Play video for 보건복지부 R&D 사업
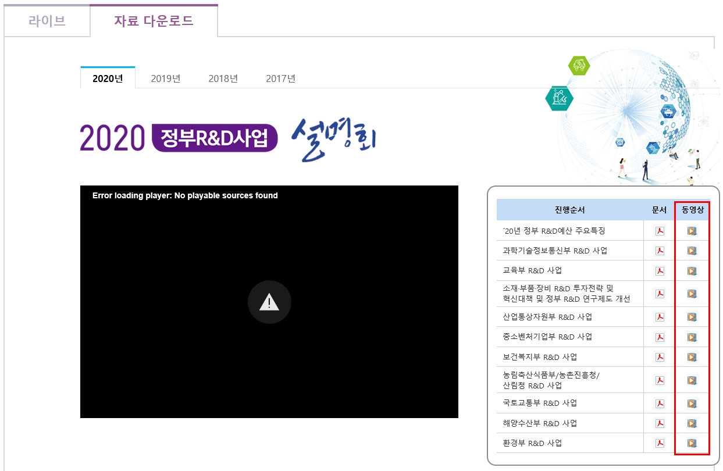This screenshot has height=471, width=723. [x=692, y=357]
